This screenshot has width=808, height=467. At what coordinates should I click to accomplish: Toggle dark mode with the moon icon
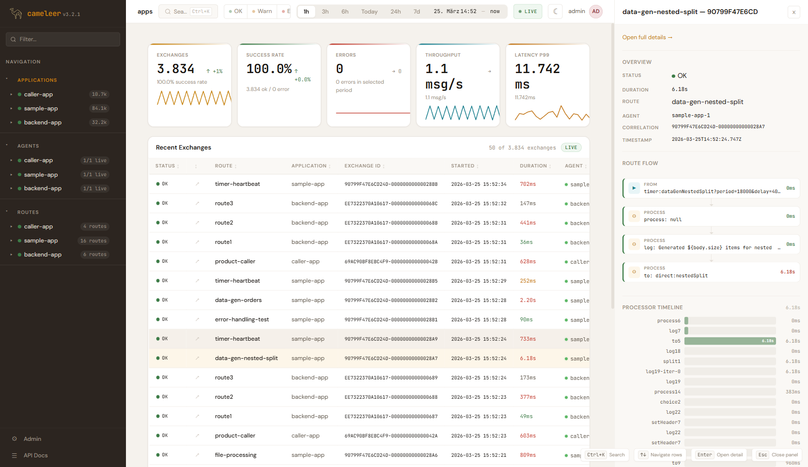coord(555,12)
